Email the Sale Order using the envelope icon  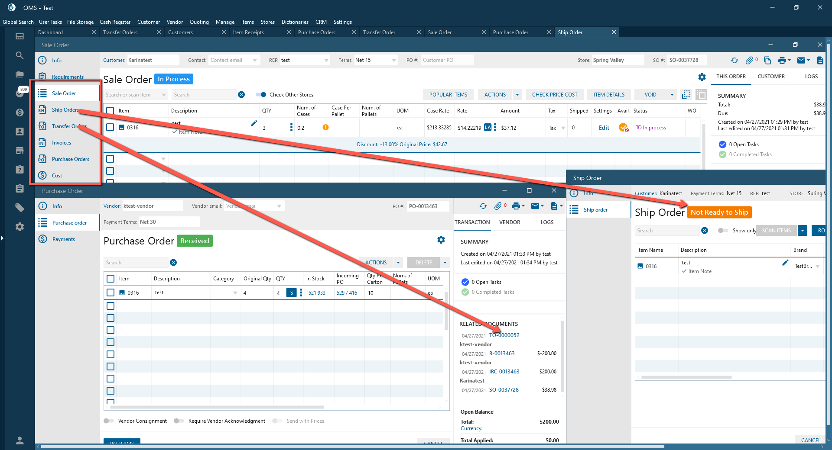[801, 61]
